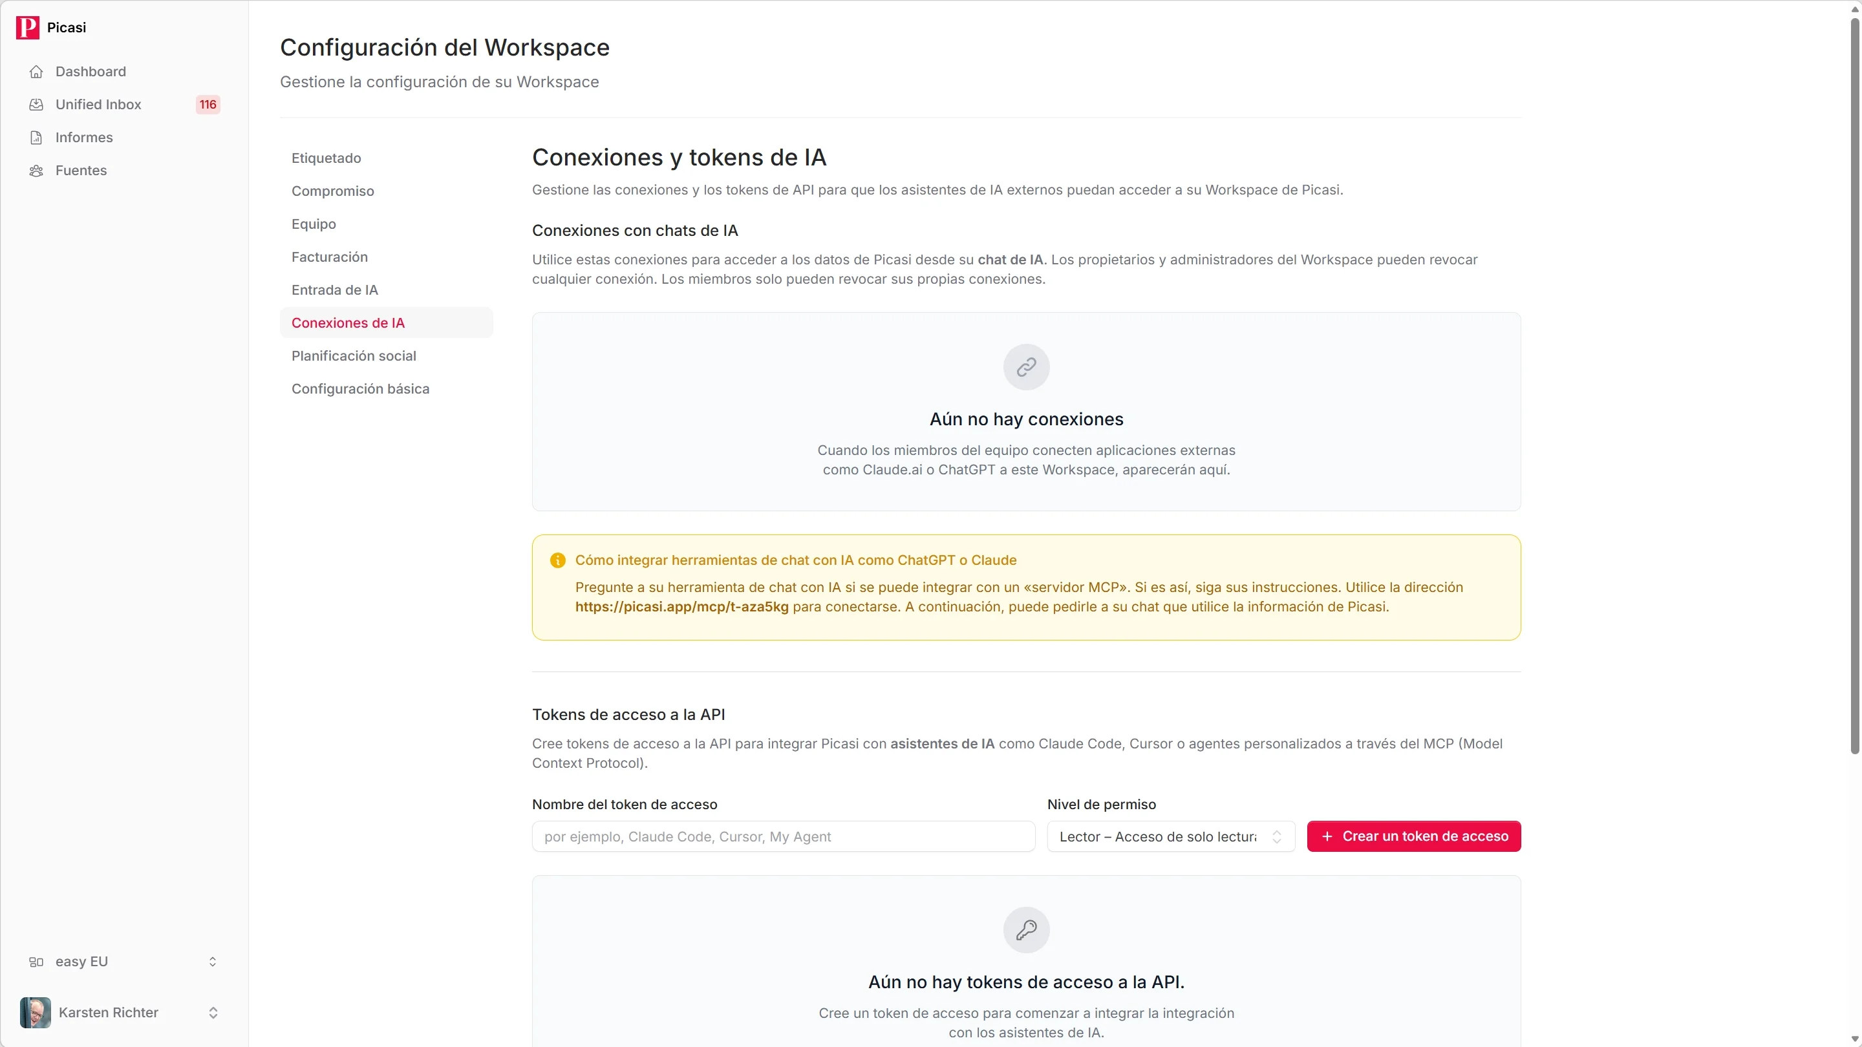Image resolution: width=1862 pixels, height=1047 pixels.
Task: Click the Picasi logo icon
Action: tap(27, 27)
